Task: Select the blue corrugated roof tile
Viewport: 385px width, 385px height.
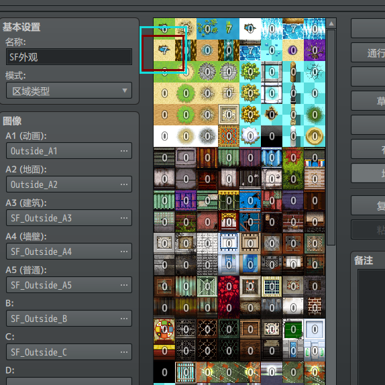Action: point(272,158)
